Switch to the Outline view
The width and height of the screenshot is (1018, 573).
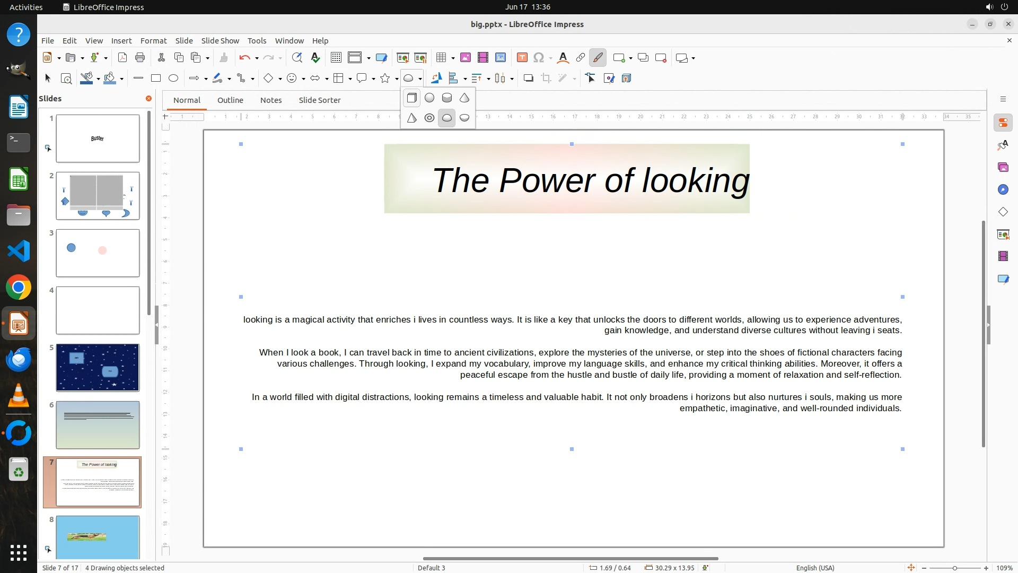230,100
